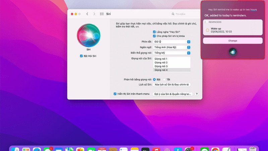The height and width of the screenshot is (151, 268).
Task: Click the Tìm kiếm search field
Action: click(185, 14)
